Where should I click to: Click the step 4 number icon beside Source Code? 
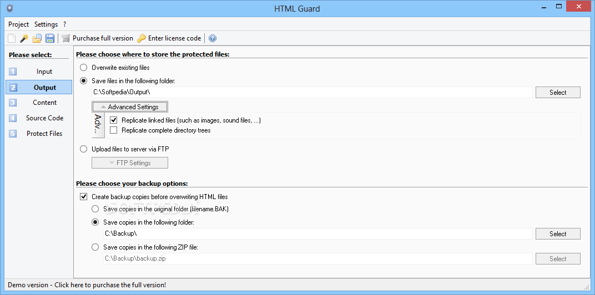(x=13, y=118)
